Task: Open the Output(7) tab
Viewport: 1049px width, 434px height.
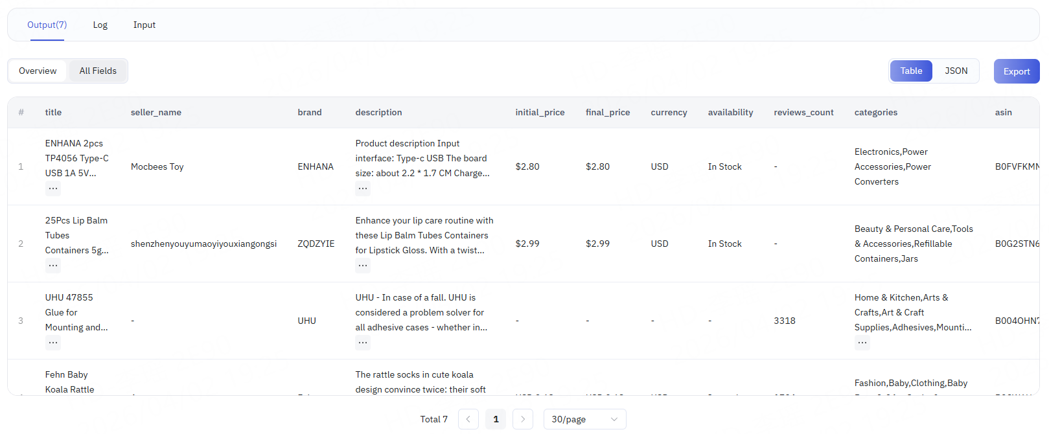Action: pyautogui.click(x=47, y=25)
